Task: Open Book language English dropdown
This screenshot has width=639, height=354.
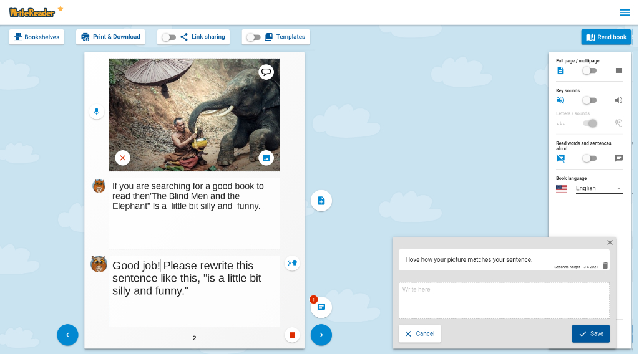Action: tap(599, 188)
